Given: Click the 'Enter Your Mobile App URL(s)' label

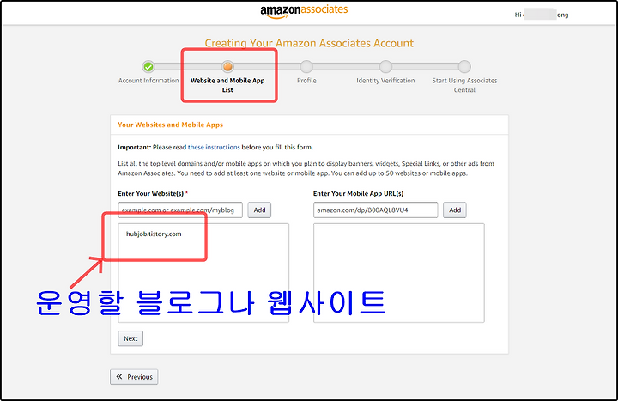Looking at the screenshot, I should [358, 193].
